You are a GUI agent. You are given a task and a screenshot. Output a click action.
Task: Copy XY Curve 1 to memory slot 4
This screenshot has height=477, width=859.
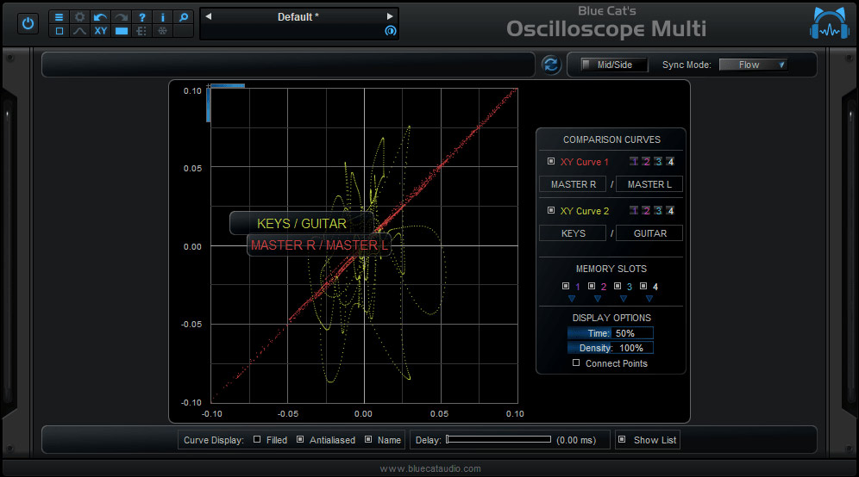pos(670,161)
